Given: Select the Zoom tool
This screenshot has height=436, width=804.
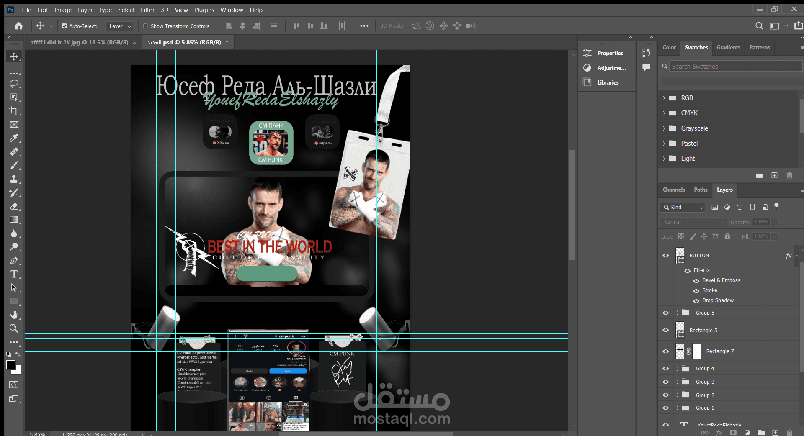Looking at the screenshot, I should (14, 328).
